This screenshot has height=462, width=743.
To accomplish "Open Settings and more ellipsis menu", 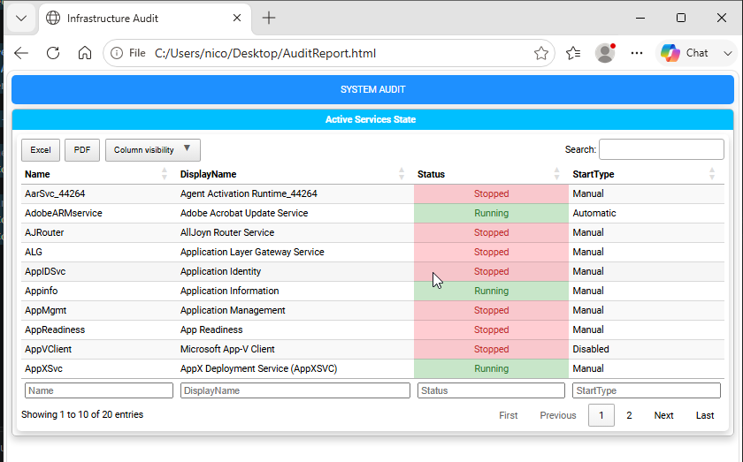I will (637, 53).
